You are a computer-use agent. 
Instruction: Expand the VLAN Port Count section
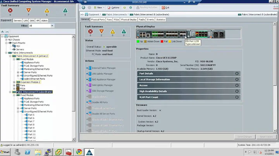(189, 97)
